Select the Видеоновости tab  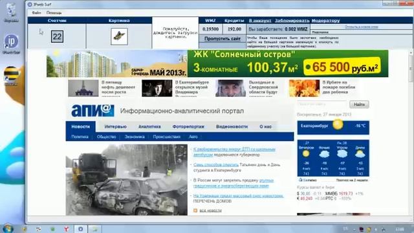point(232,127)
